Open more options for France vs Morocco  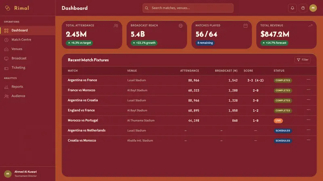pos(308,90)
